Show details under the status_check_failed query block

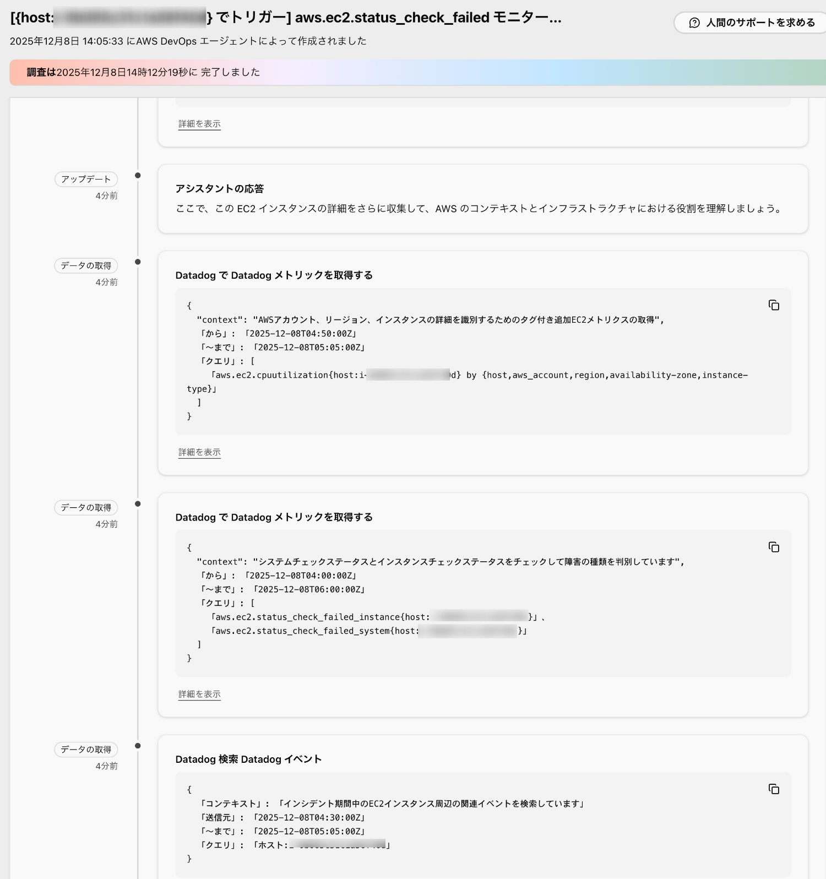point(199,694)
